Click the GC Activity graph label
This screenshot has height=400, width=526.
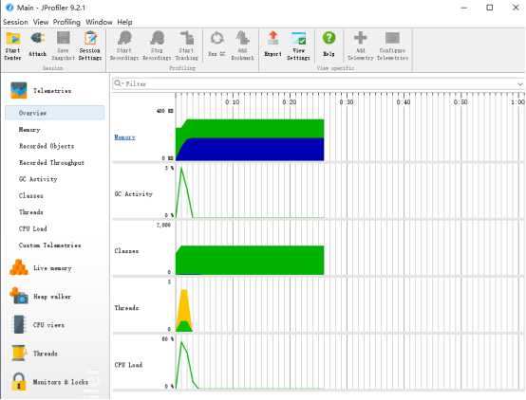pos(134,194)
